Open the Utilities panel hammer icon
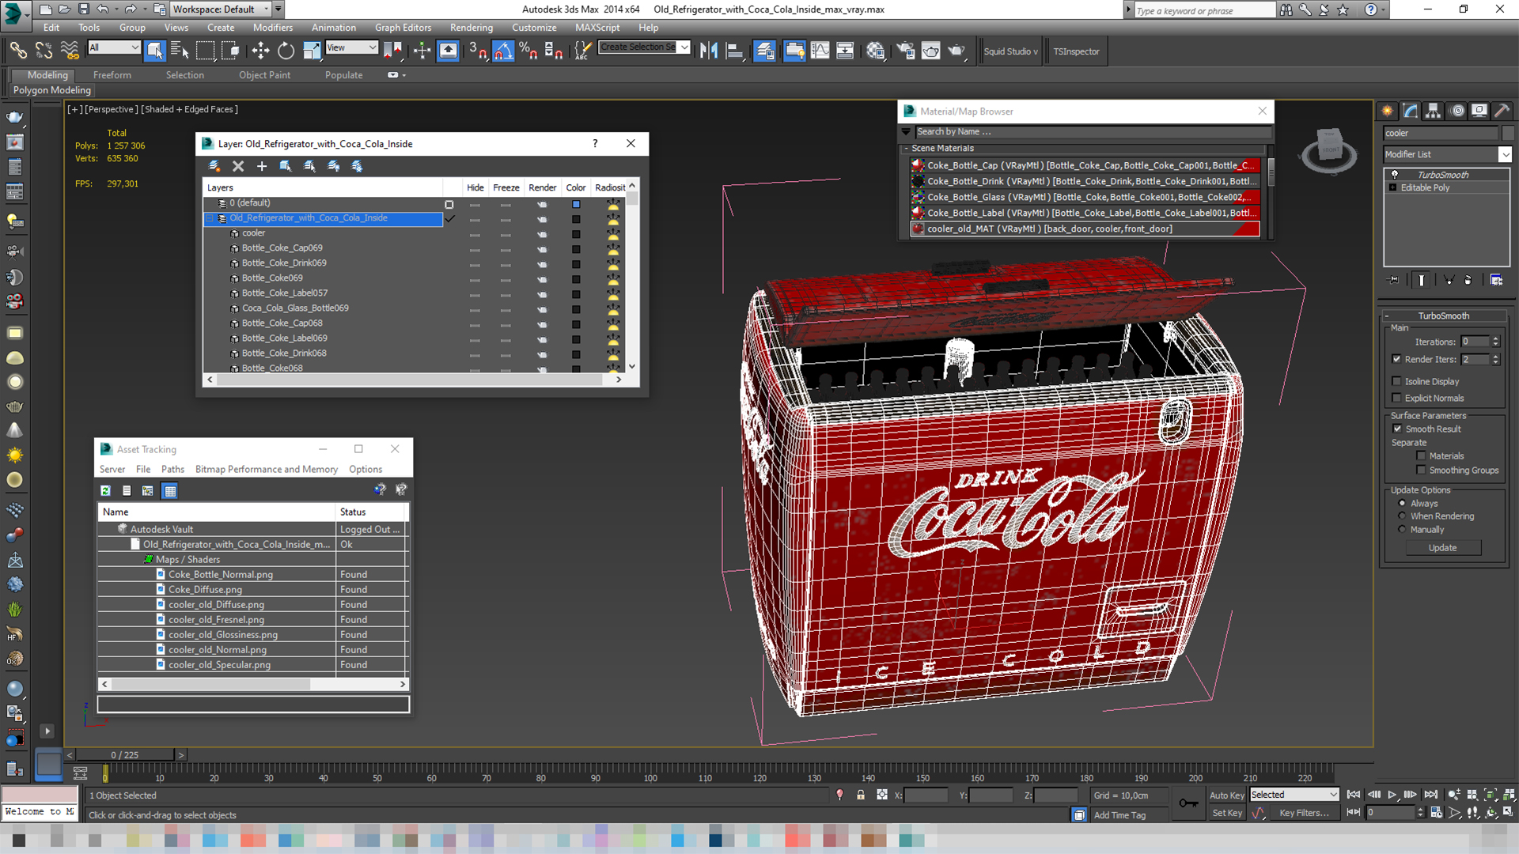 1502,111
